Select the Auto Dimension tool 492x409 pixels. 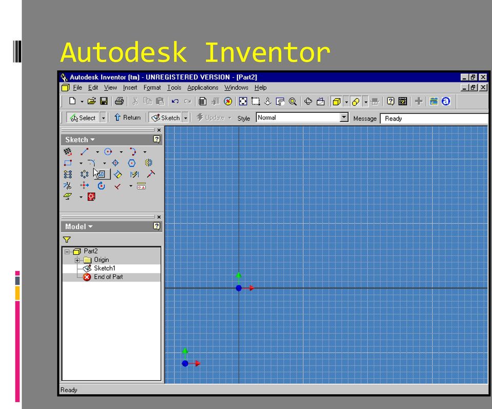pyautogui.click(x=134, y=174)
